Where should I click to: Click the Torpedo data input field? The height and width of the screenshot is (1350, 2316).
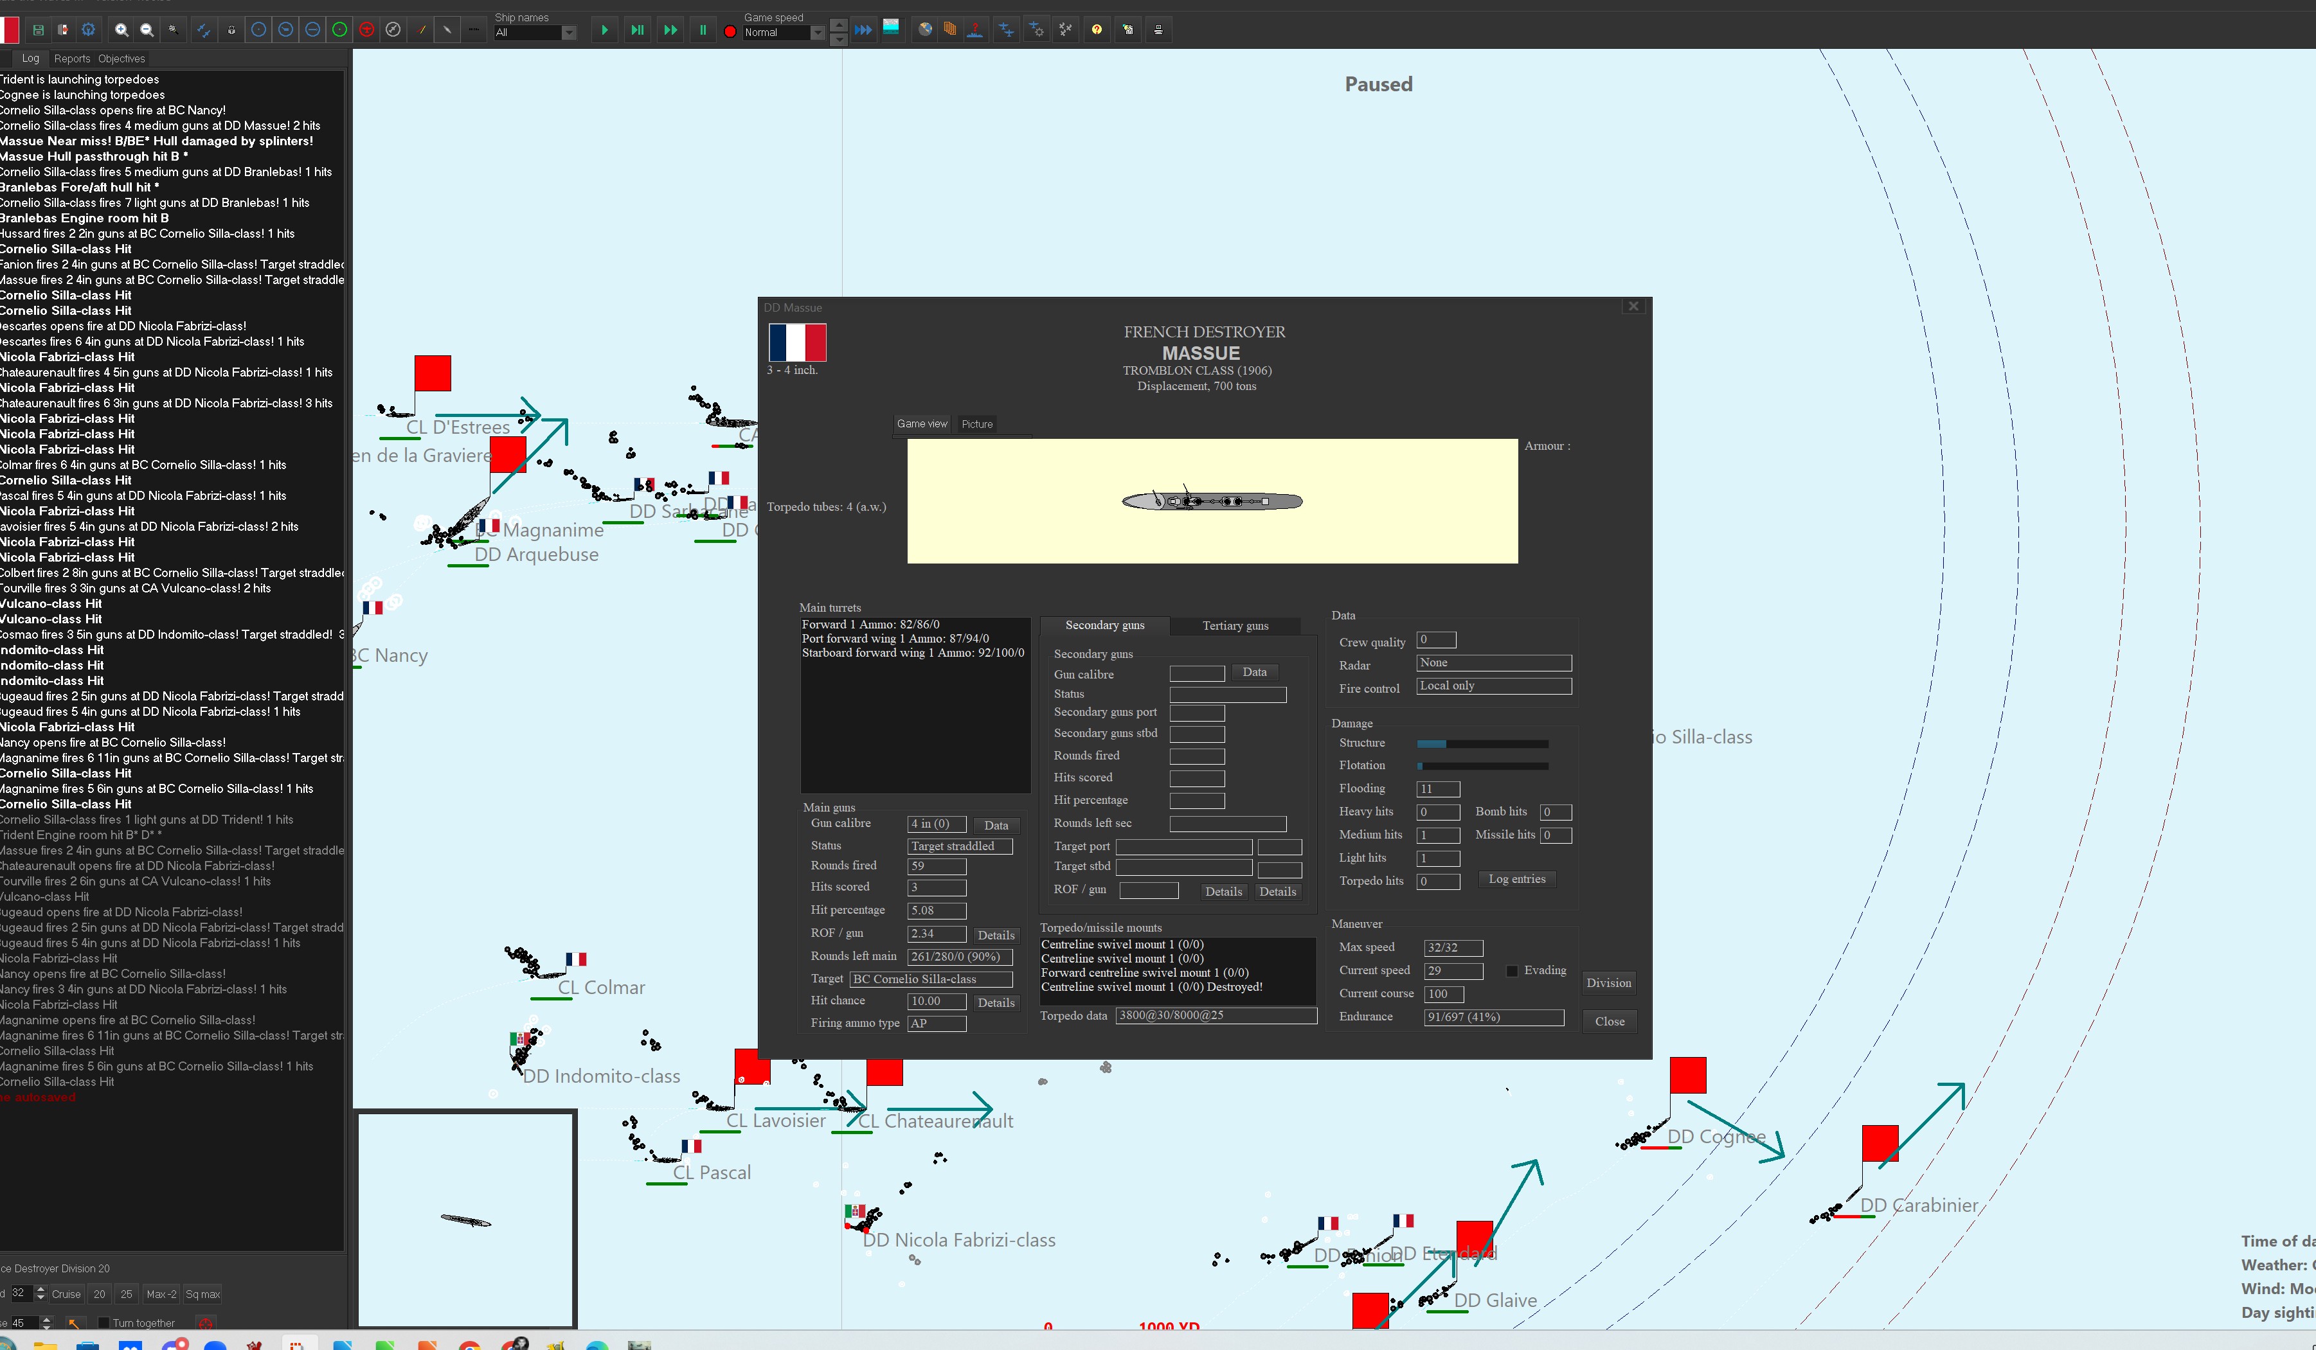coord(1215,1015)
